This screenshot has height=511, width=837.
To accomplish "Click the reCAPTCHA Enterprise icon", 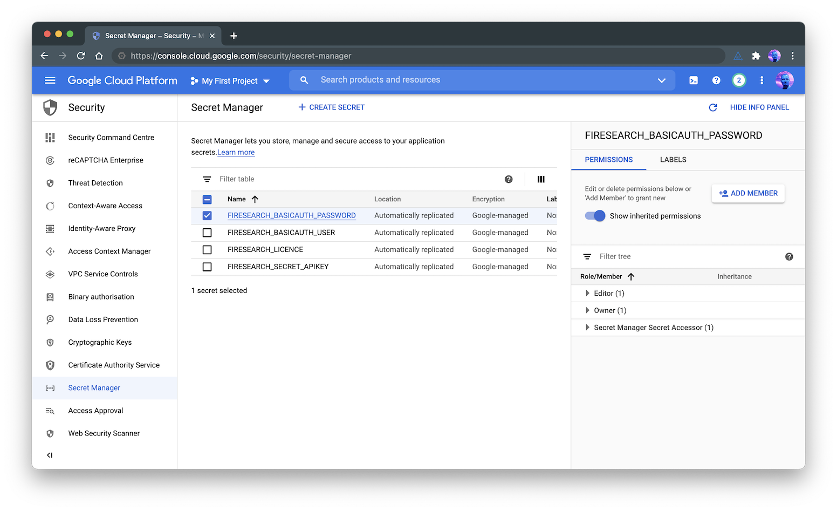I will pos(50,160).
